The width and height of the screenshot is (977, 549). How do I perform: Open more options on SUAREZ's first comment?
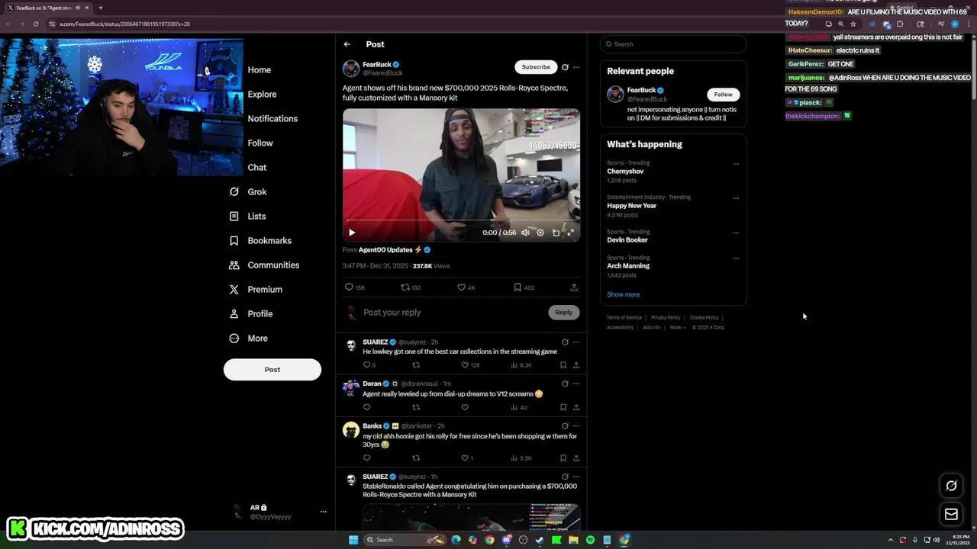click(576, 342)
